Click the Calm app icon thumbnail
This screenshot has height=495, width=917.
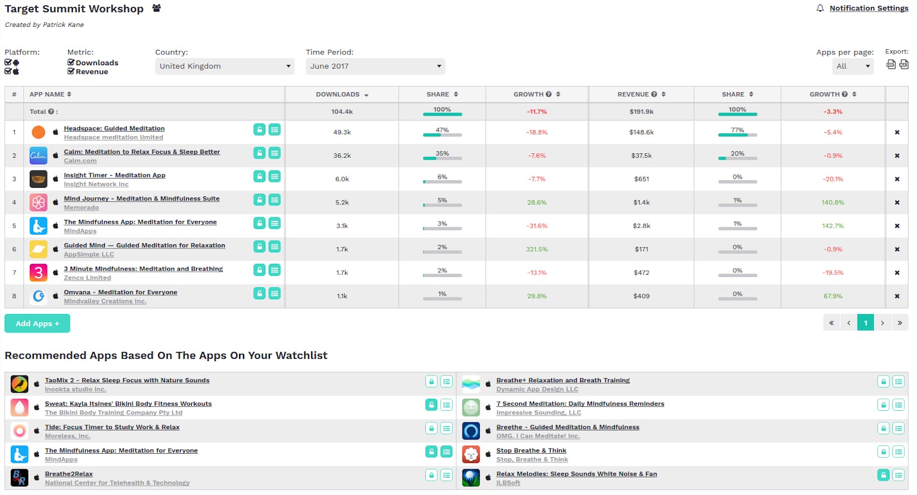coord(38,156)
